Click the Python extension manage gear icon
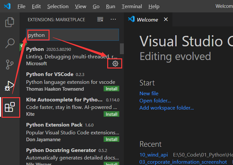This screenshot has height=165, width=233. point(115,64)
